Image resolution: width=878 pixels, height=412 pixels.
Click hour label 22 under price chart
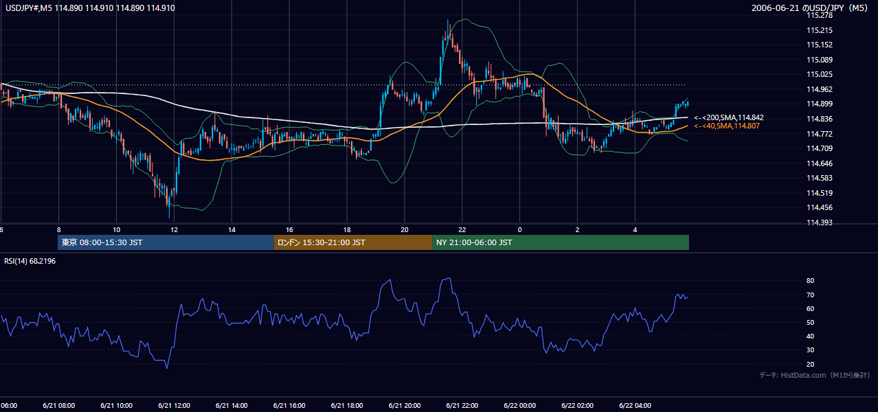pyautogui.click(x=462, y=229)
